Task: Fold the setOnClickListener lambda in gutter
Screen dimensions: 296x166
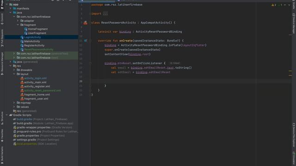Action: (90, 63)
